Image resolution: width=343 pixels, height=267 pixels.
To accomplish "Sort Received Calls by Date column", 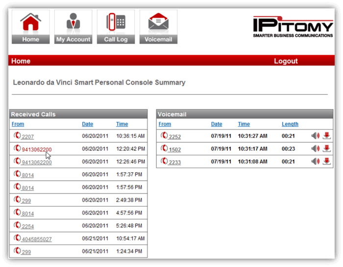I will pyautogui.click(x=88, y=124).
